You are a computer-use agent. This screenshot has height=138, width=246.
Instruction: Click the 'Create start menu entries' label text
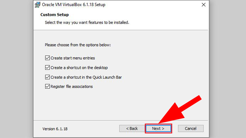pos(73,58)
